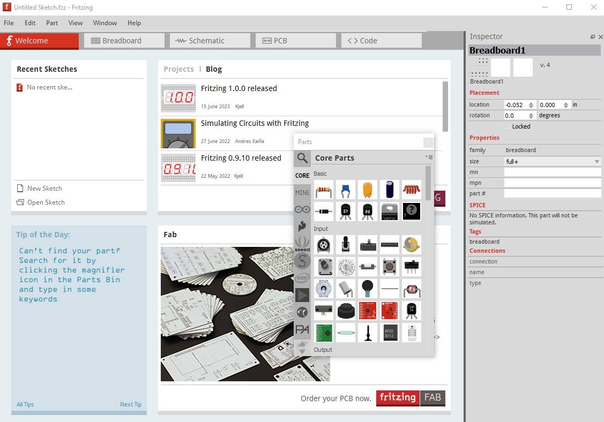Viewport: 604px width, 422px height.
Task: Select the black mystery part with question mark
Action: [412, 212]
